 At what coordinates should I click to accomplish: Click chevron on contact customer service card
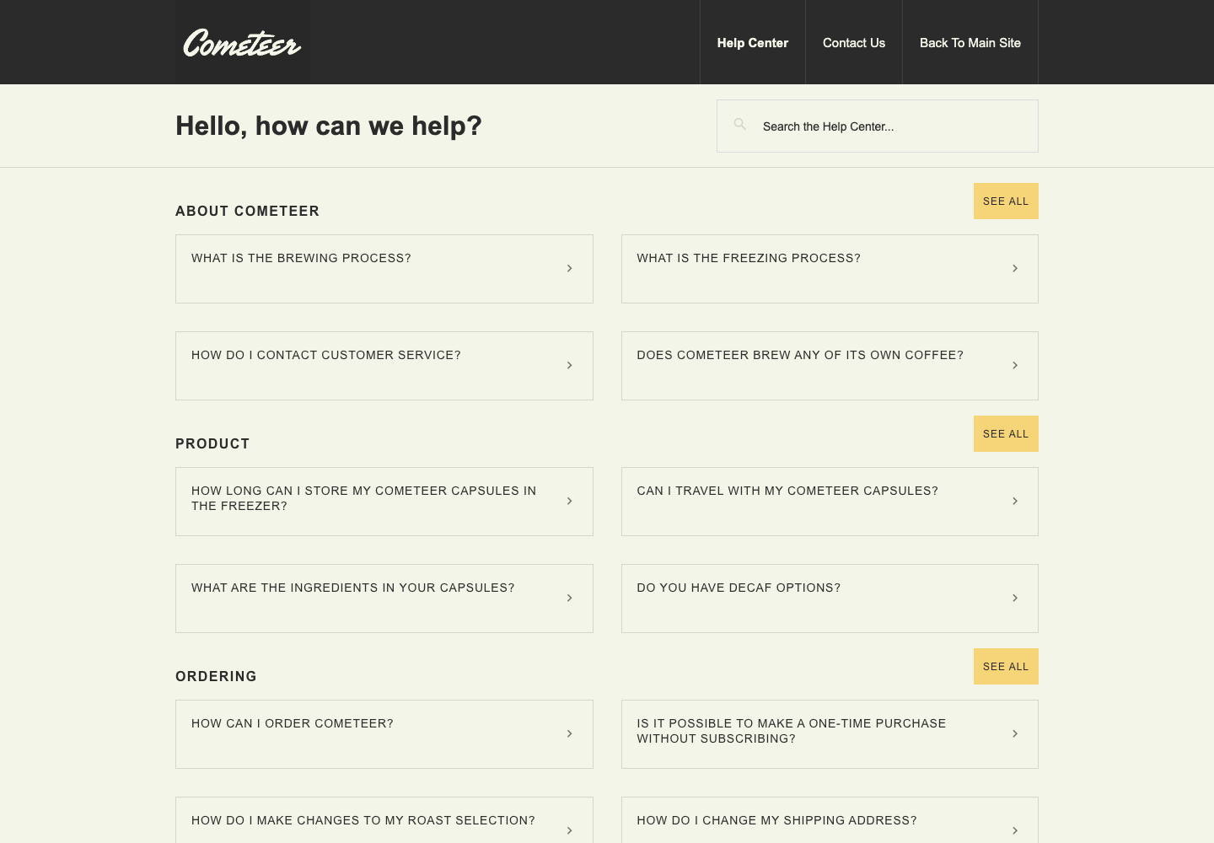[570, 365]
